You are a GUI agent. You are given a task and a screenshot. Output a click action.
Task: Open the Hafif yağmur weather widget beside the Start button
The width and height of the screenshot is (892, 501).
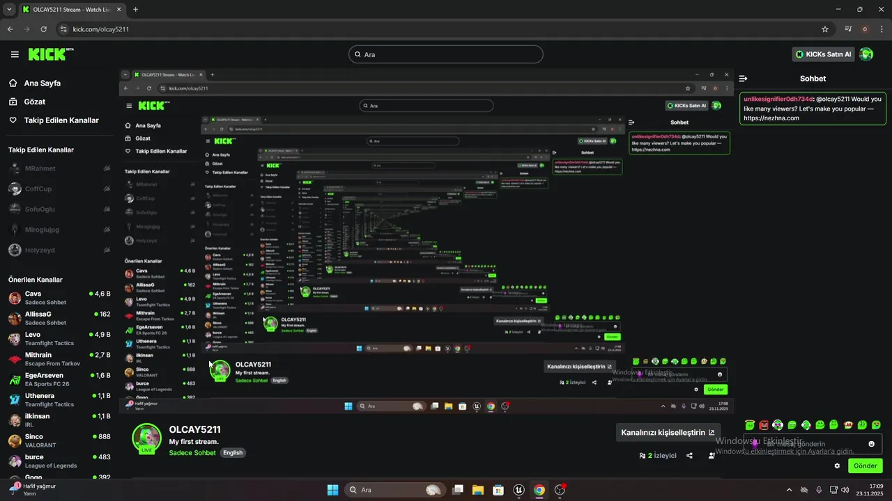(33, 489)
